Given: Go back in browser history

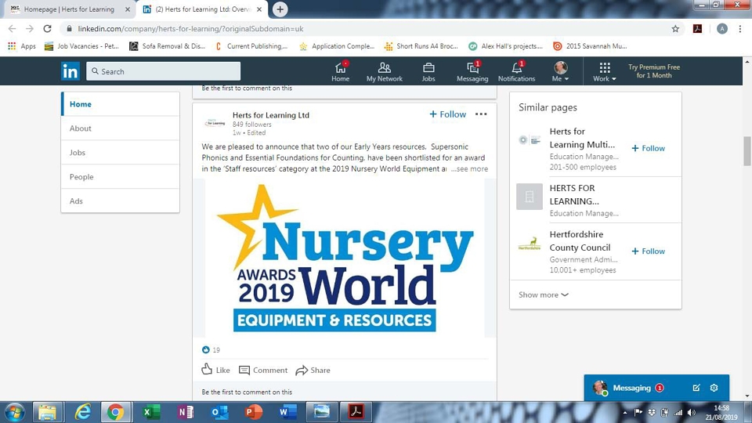Looking at the screenshot, I should 12,29.
